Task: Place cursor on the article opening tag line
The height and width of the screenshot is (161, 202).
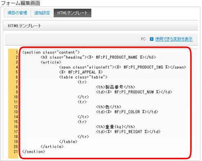Action: pos(51,62)
